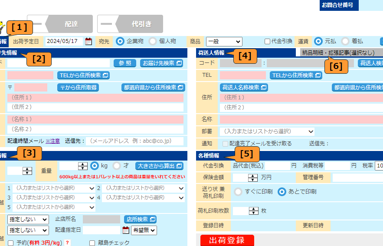The image size is (383, 246).
Task: Choose すぐに印刷 print option
Action: click(x=238, y=191)
